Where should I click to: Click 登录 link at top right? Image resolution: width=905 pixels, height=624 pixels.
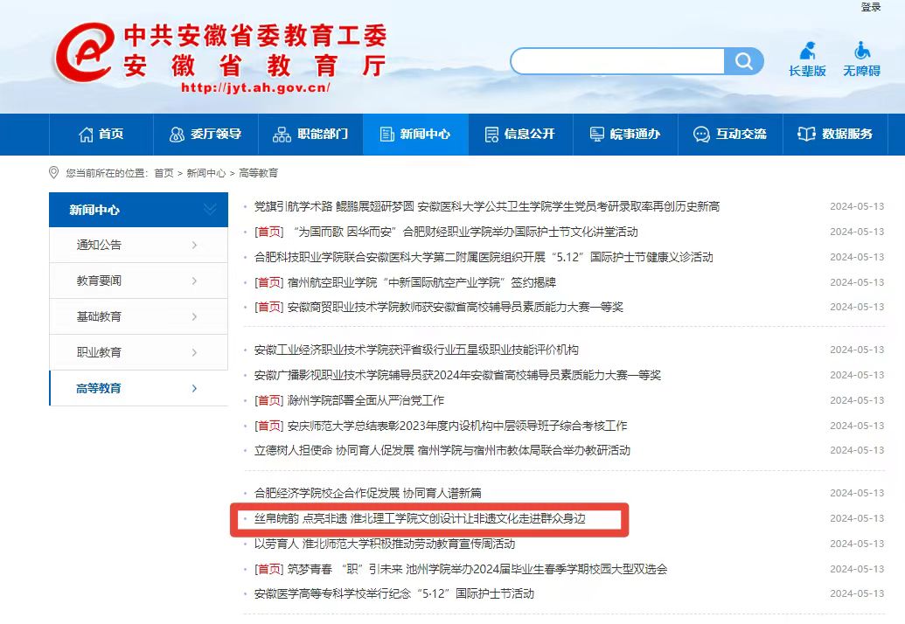[870, 7]
